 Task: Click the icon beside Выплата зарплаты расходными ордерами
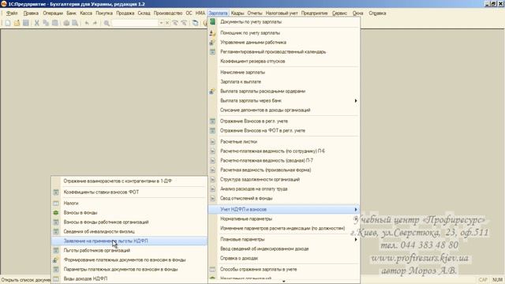212,92
